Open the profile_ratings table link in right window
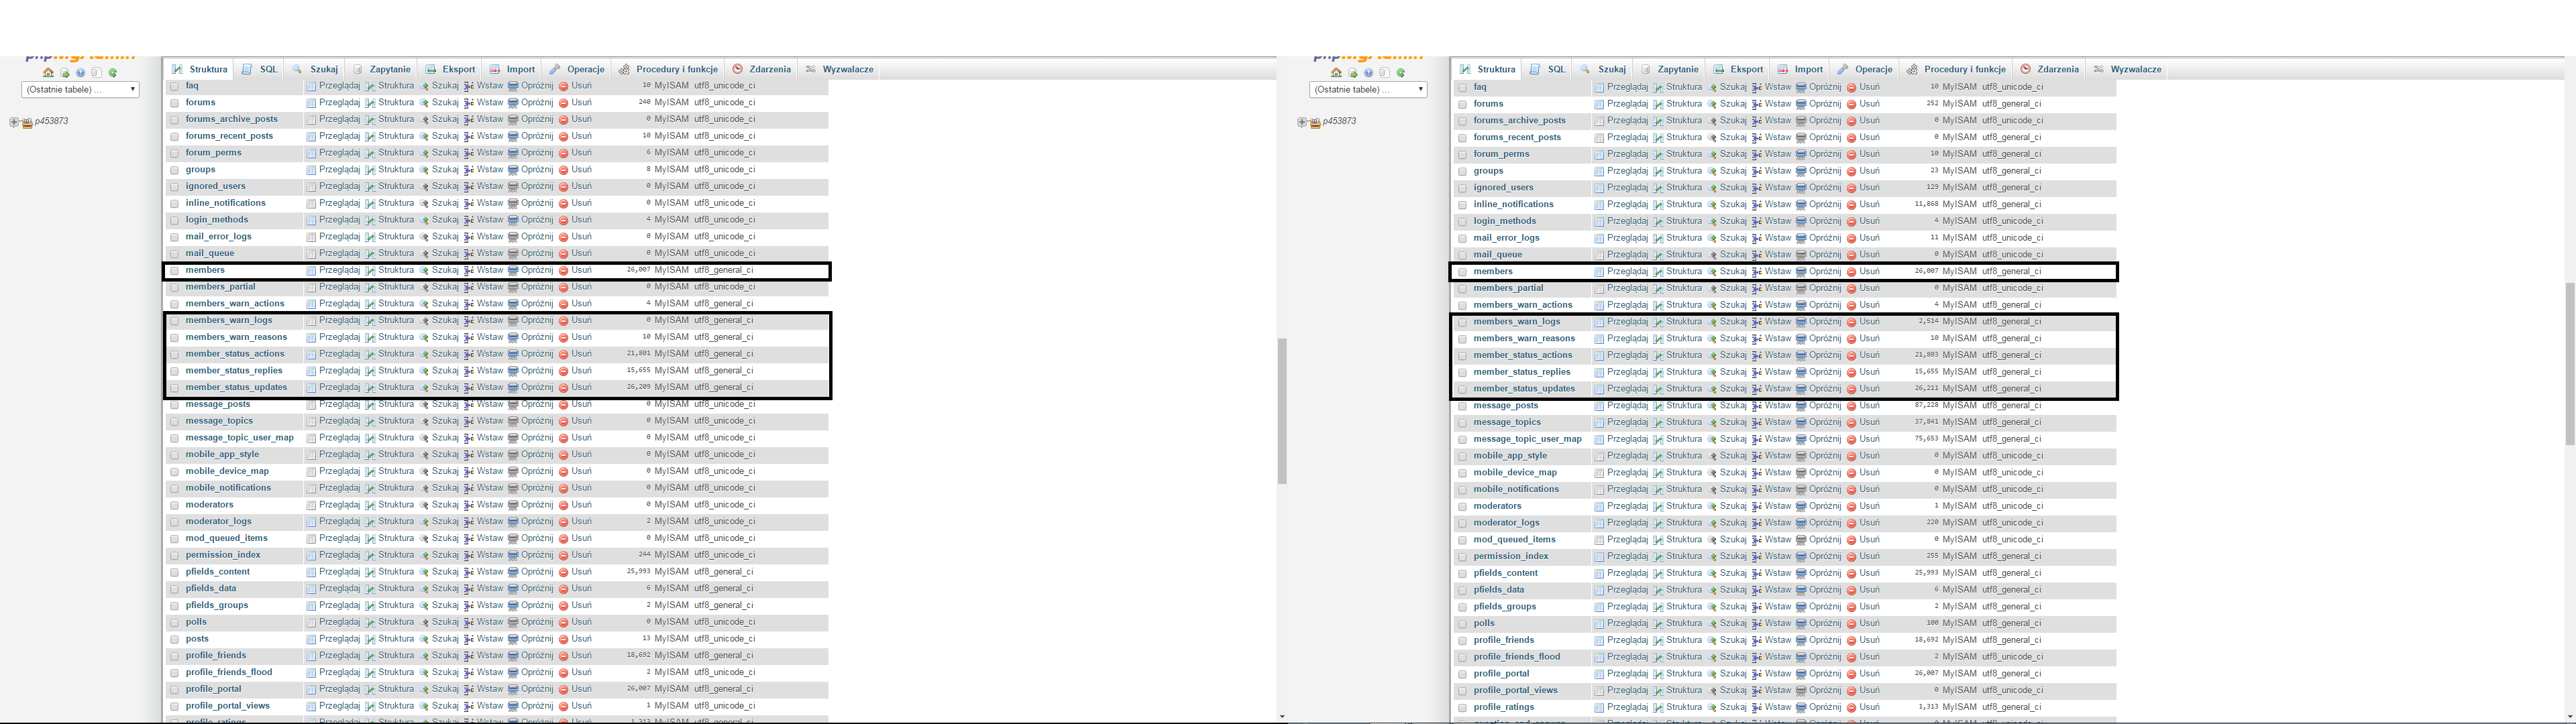The image size is (2576, 724). pyautogui.click(x=1503, y=707)
